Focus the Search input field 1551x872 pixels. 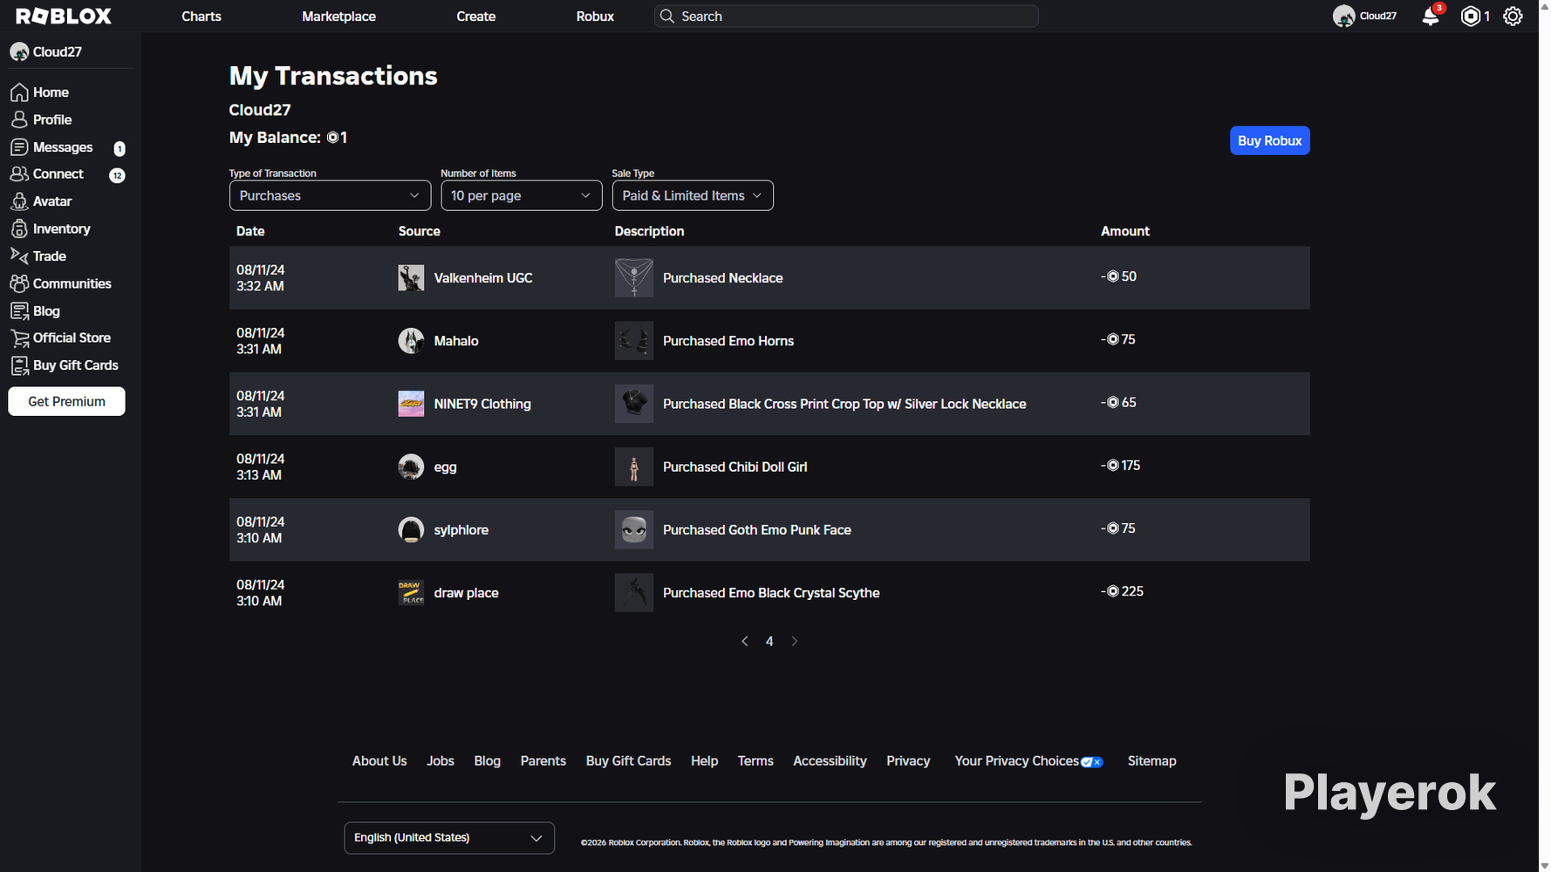pos(846,16)
